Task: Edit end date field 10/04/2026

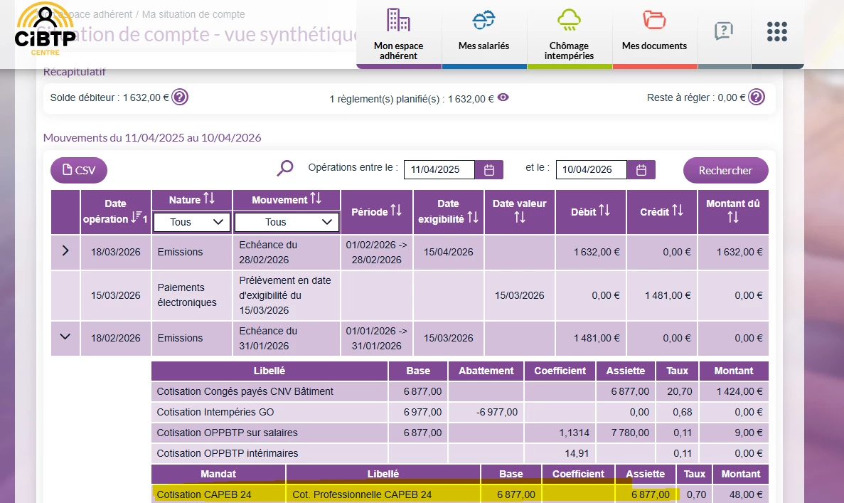Action: click(591, 169)
